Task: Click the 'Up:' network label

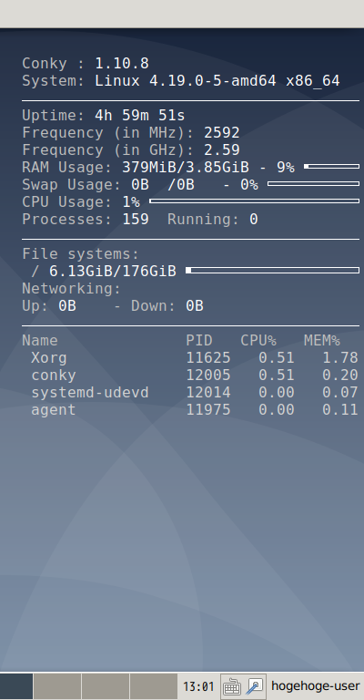Action: 35,306
